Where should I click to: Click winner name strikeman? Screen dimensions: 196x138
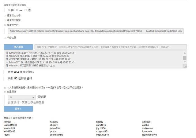tap(148, 128)
